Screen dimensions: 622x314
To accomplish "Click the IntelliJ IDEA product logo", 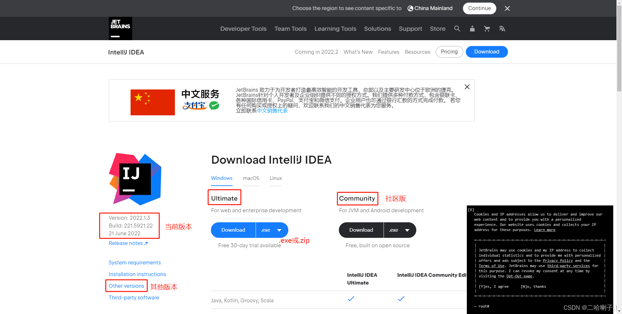I will (135, 179).
